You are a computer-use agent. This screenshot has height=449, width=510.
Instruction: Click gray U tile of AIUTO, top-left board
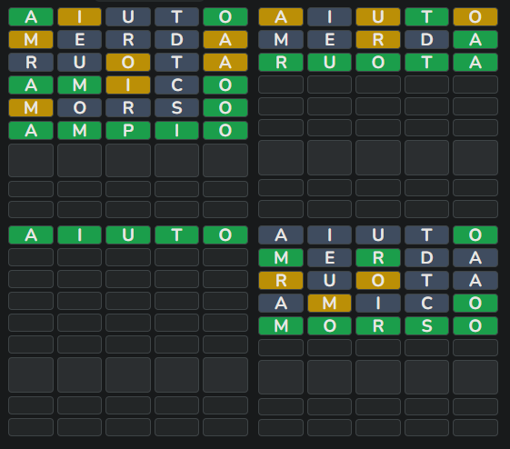pos(128,16)
